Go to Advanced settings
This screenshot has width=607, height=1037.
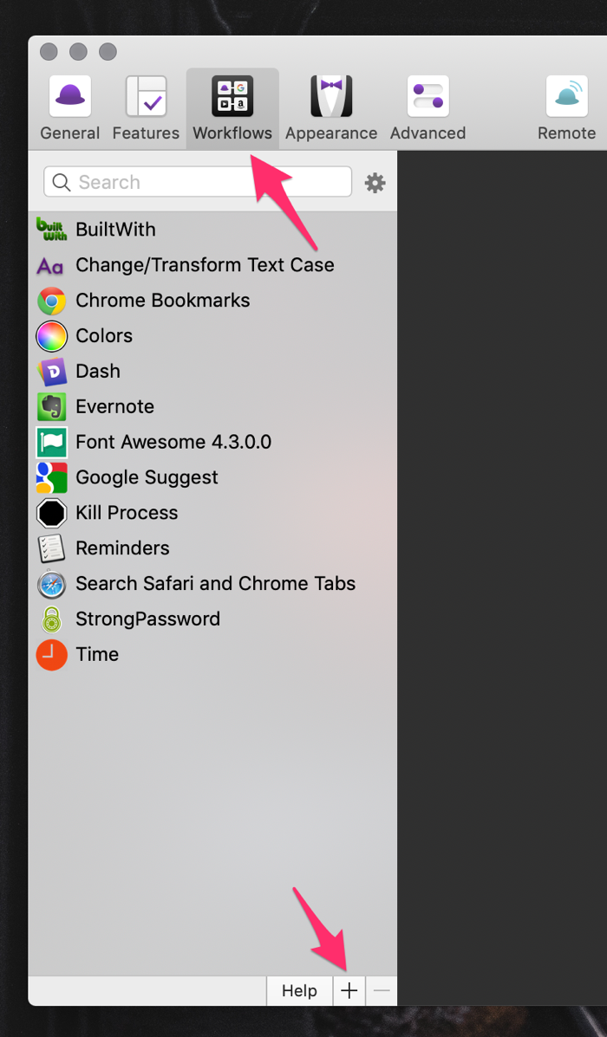coord(428,107)
